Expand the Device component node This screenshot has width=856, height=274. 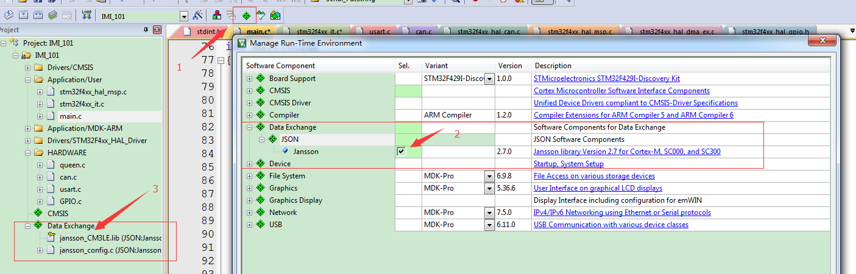pyautogui.click(x=249, y=164)
